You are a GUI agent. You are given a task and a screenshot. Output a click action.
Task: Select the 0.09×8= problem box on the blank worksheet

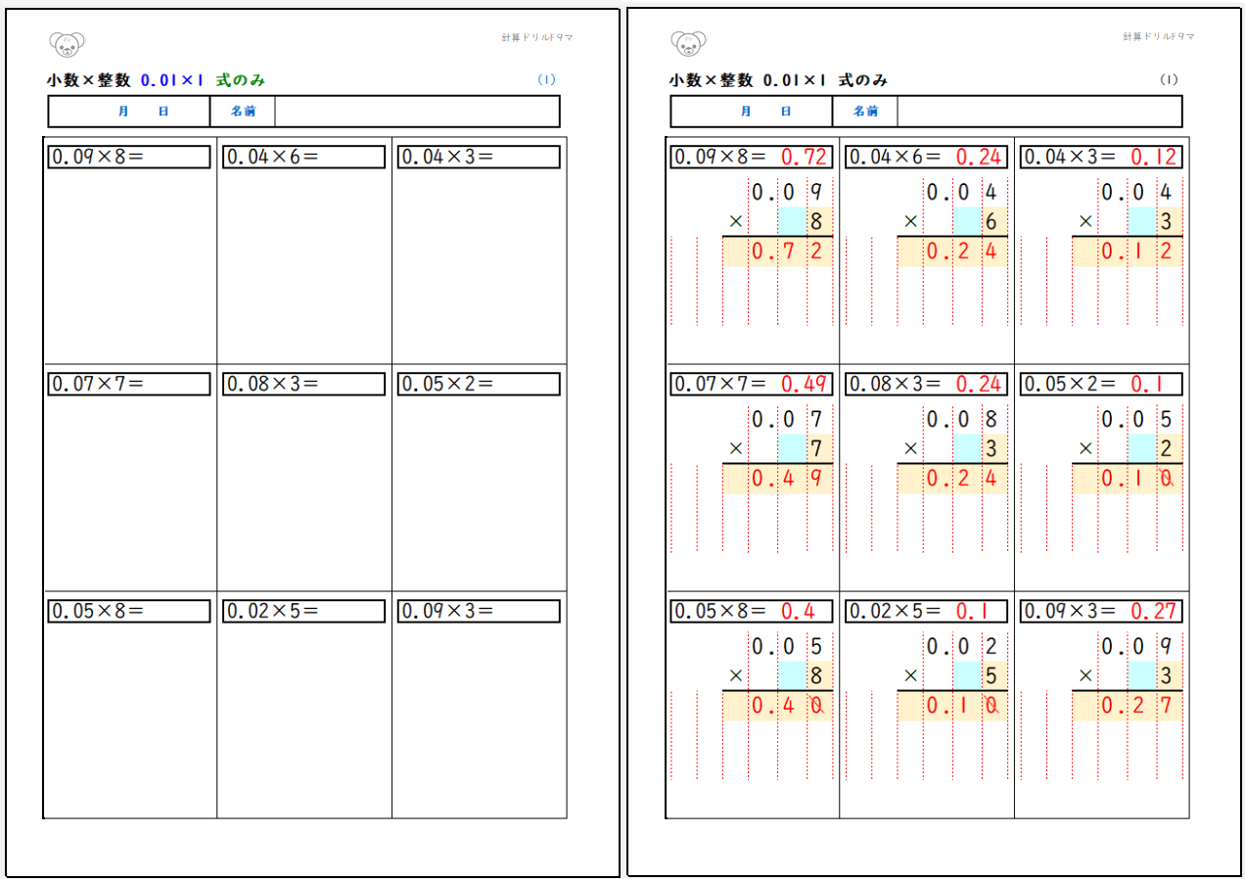[129, 157]
